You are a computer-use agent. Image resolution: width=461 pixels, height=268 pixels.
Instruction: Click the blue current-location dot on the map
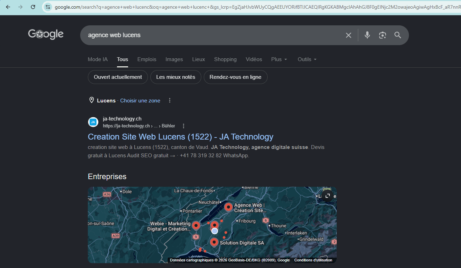click(x=215, y=231)
